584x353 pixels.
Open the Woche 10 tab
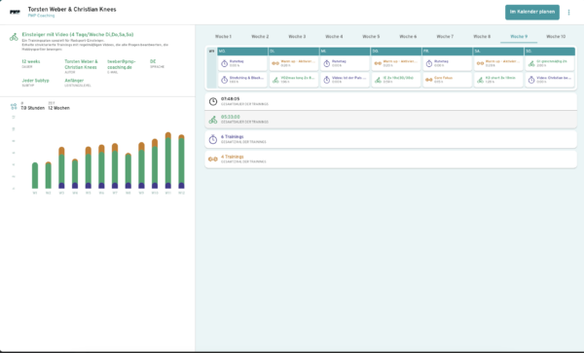[556, 36]
